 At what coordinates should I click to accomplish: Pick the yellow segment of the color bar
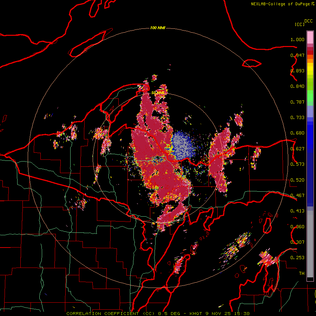[310, 70]
